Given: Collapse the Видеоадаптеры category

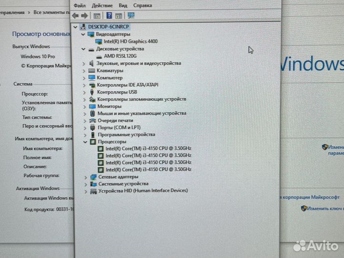Looking at the screenshot, I should point(83,34).
